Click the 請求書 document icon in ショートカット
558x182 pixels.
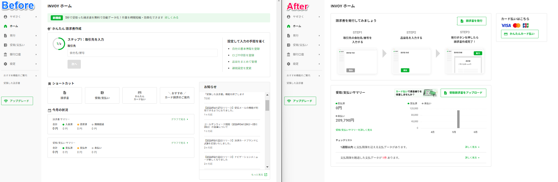[65, 92]
